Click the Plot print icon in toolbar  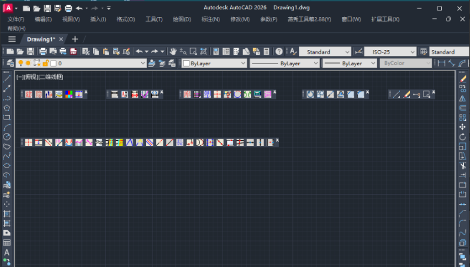coord(43,52)
